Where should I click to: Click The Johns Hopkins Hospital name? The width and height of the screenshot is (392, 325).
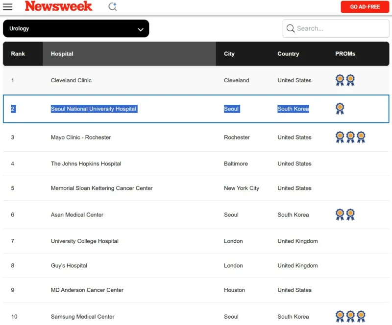point(86,163)
